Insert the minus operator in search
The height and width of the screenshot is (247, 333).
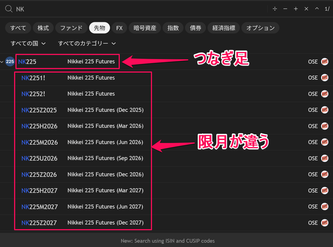[x=285, y=9]
